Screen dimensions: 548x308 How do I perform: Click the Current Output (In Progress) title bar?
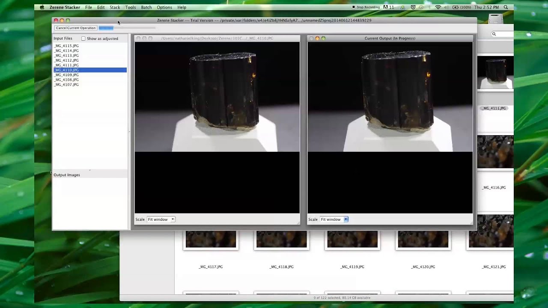(x=390, y=38)
